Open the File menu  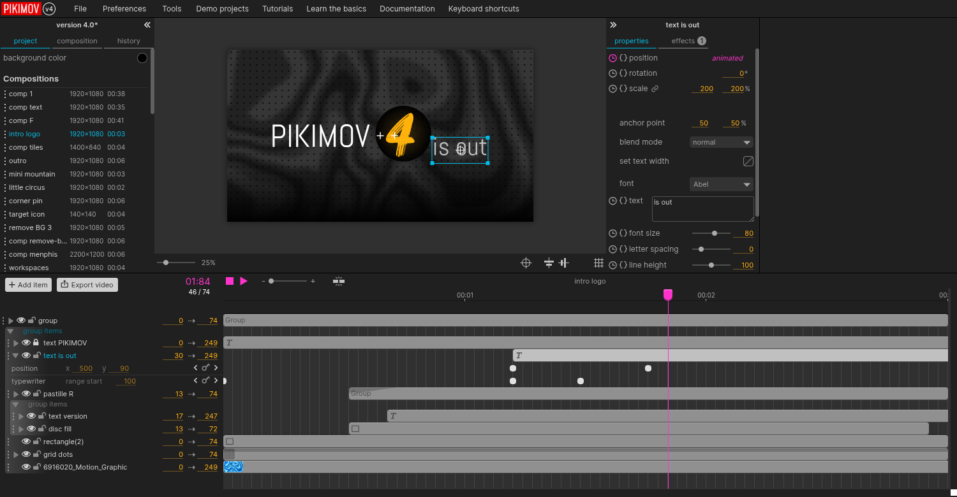pyautogui.click(x=80, y=9)
